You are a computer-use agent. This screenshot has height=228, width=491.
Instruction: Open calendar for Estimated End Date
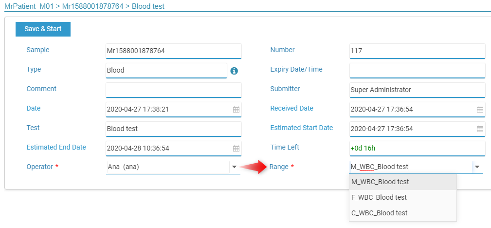pyautogui.click(x=236, y=148)
